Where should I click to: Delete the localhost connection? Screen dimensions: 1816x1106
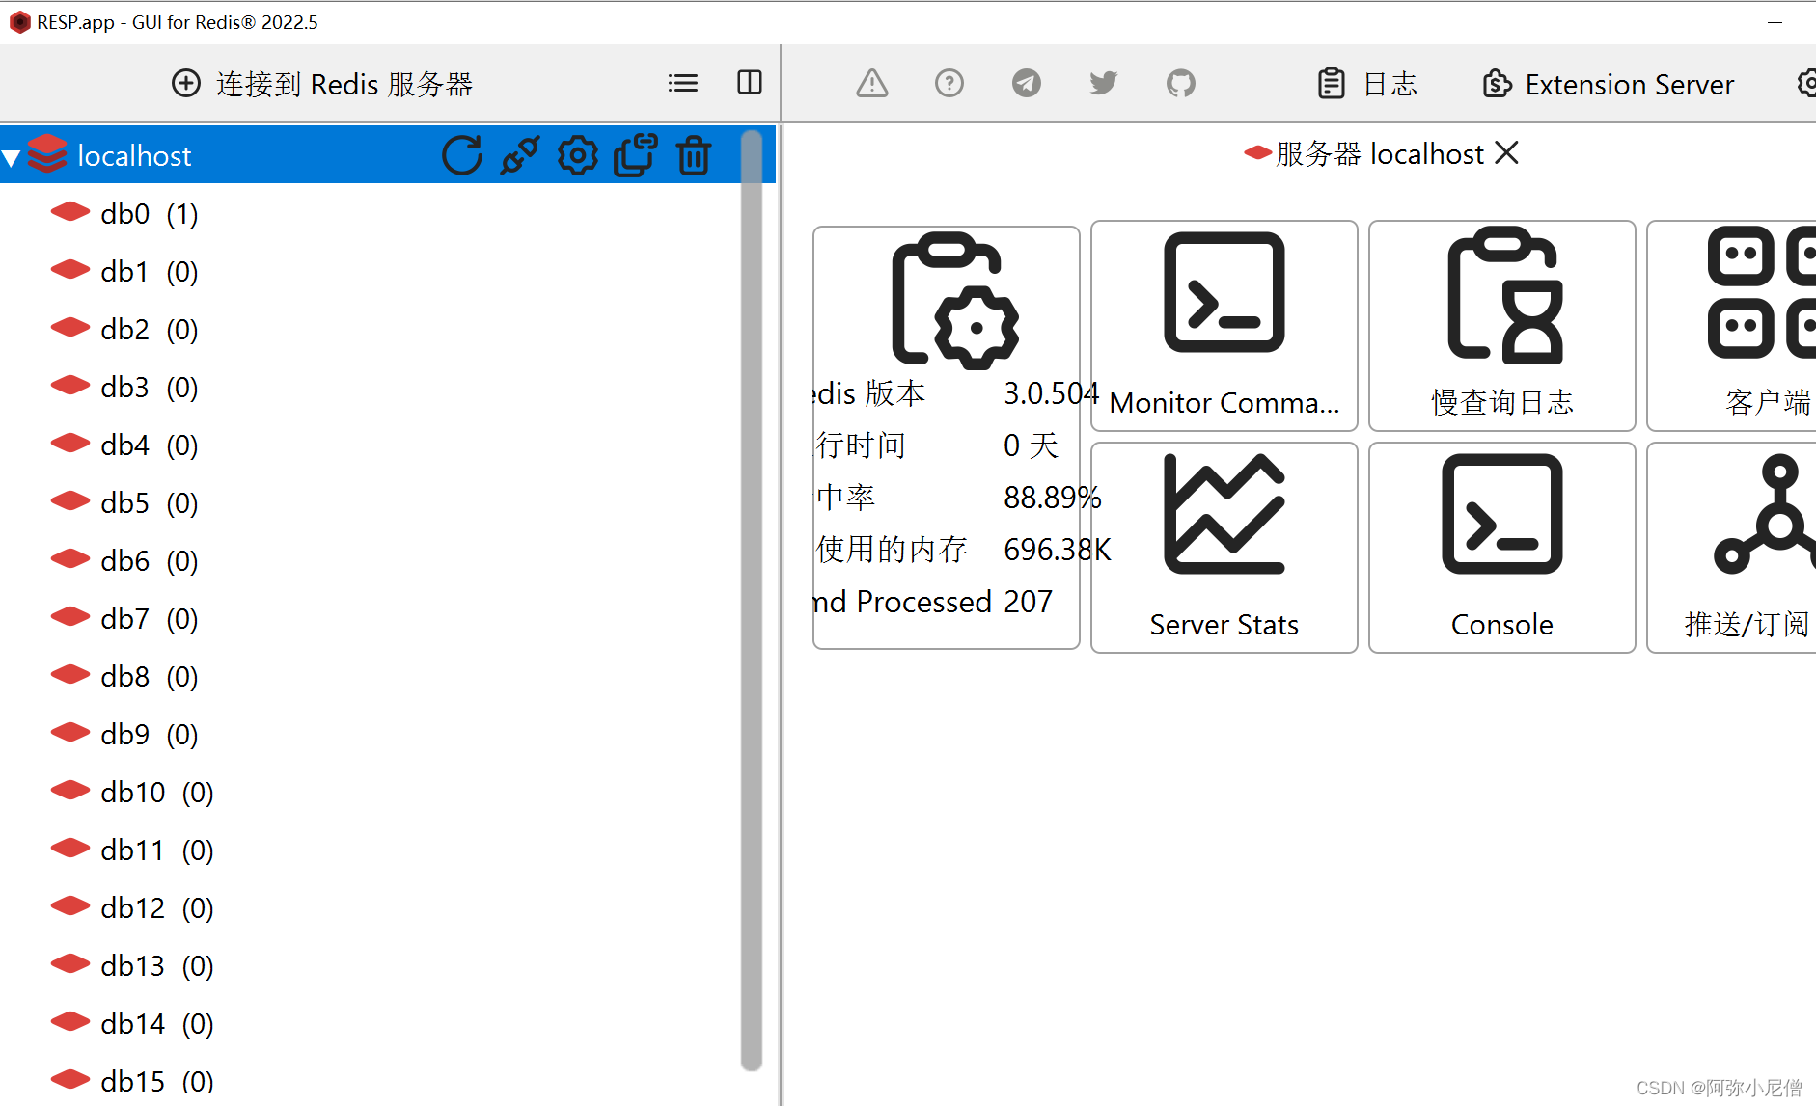[x=693, y=154]
